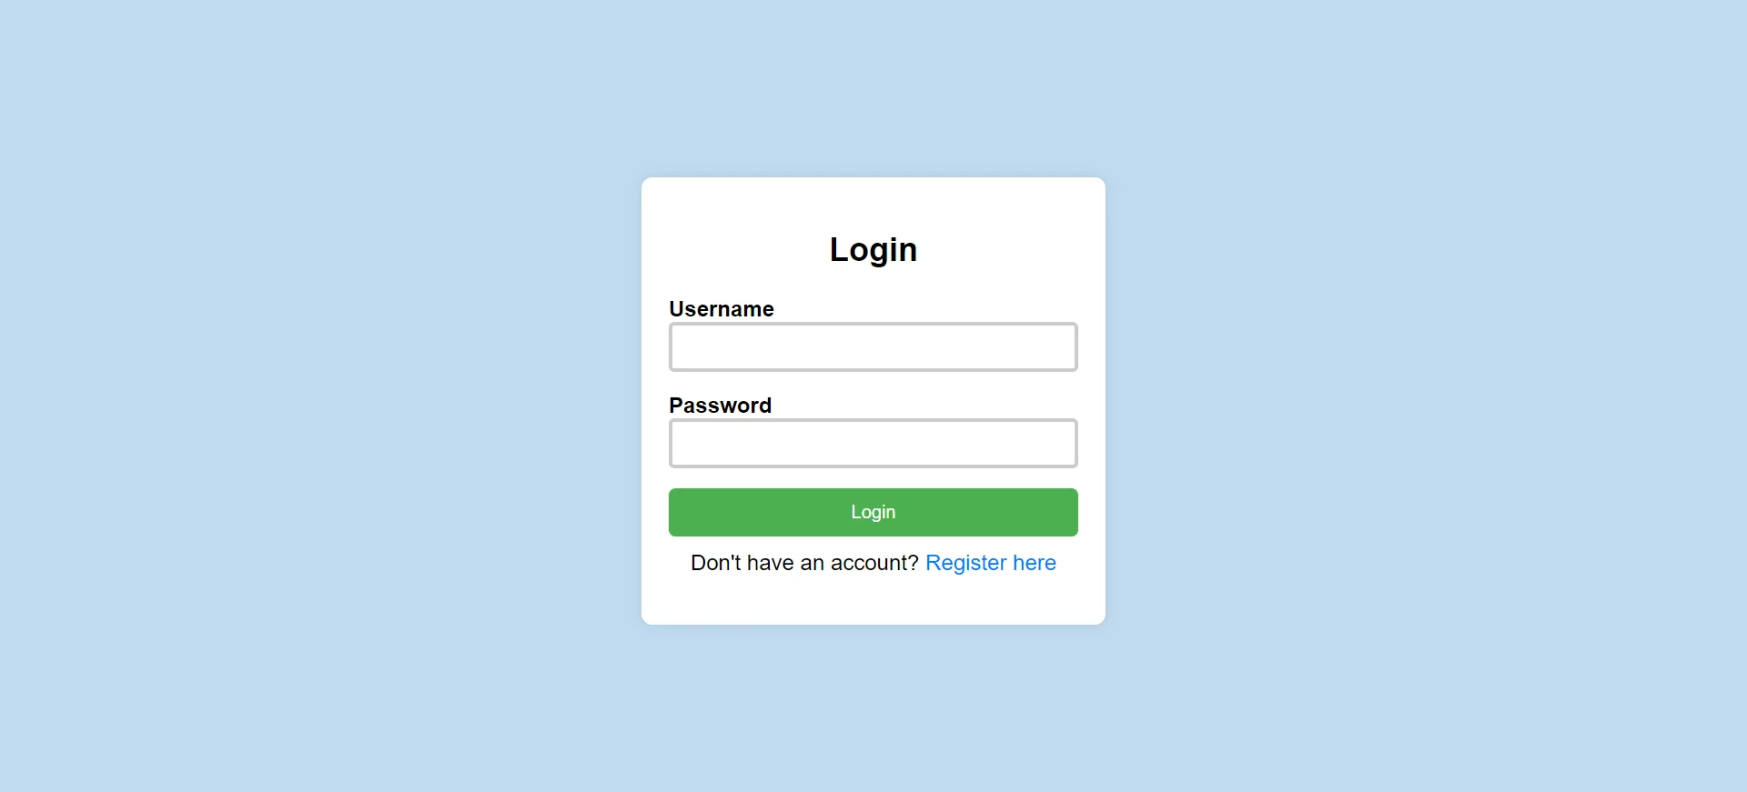Click the Username input field
This screenshot has height=792, width=1747.
pos(873,346)
